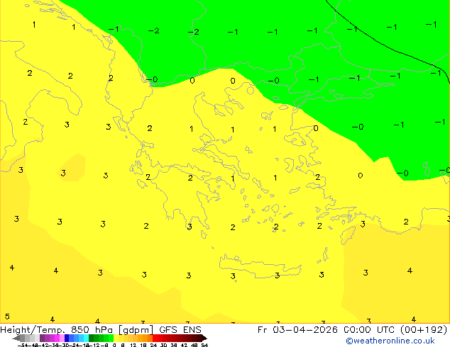Viewport: 450px width, 347px height.
Task: Click the gray left arrow end of the color scale
Action: (16, 338)
